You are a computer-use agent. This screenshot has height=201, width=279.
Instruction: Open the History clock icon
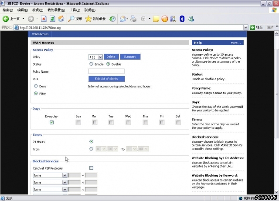112,19
